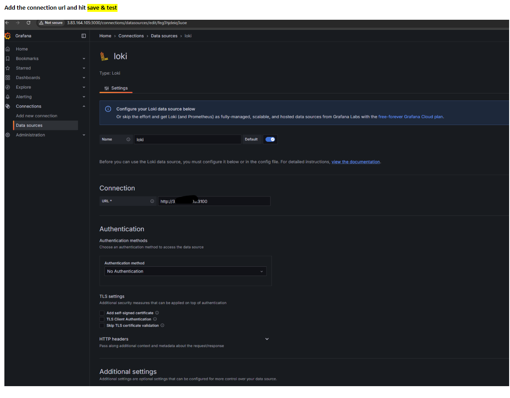
Task: Reload the browser page
Action: (x=29, y=23)
